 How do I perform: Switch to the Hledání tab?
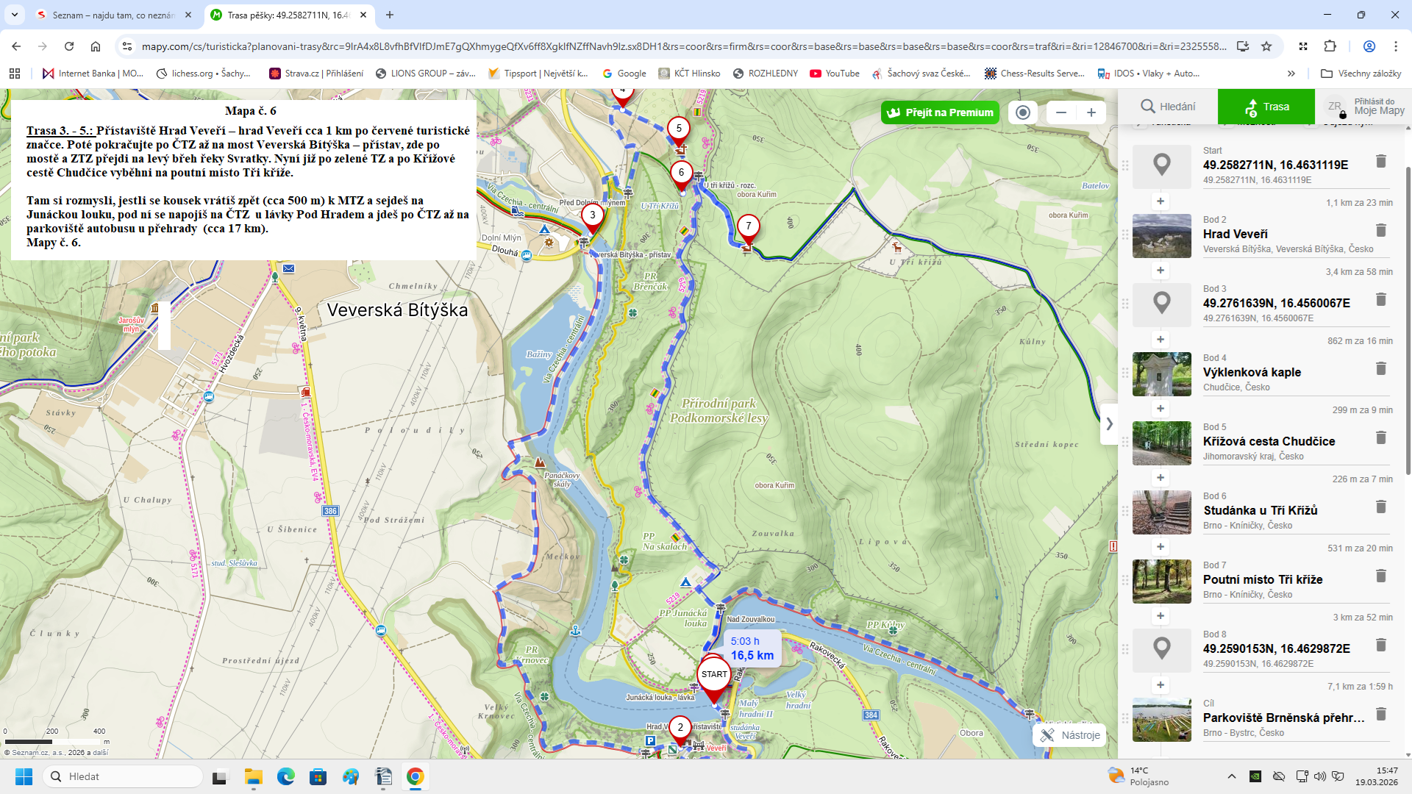1168,107
